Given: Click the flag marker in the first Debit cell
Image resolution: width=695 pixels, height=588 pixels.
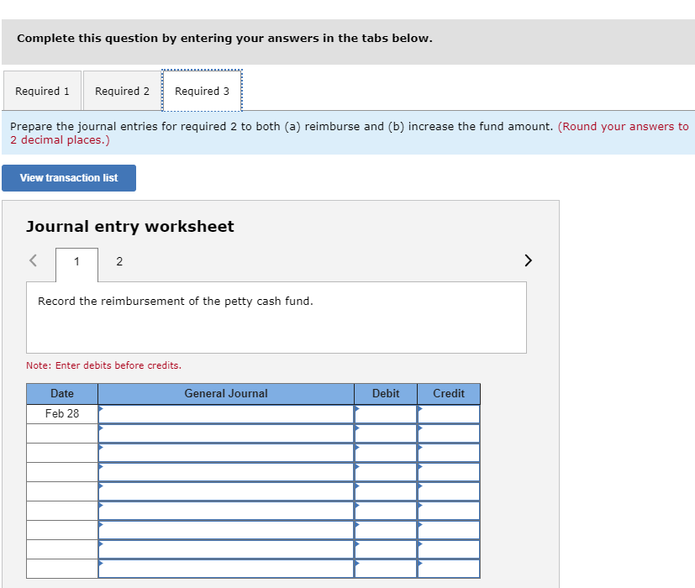Looking at the screenshot, I should click(357, 407).
